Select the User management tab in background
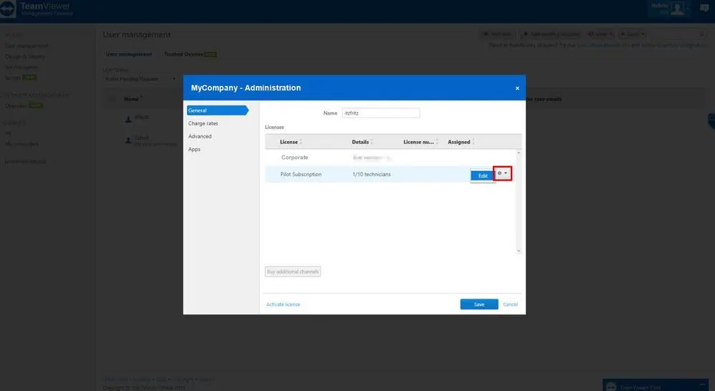This screenshot has width=715, height=391. [128, 54]
